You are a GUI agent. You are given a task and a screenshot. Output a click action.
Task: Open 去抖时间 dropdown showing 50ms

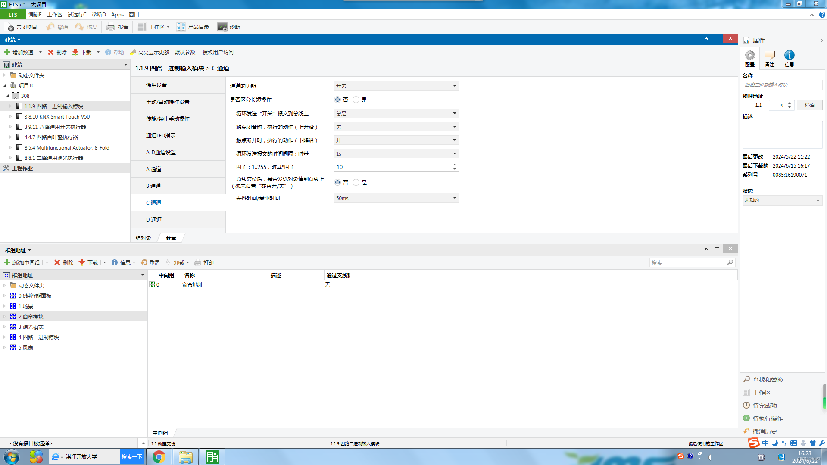click(396, 198)
